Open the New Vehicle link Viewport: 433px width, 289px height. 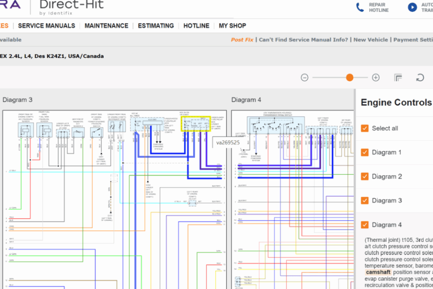[x=371, y=40]
